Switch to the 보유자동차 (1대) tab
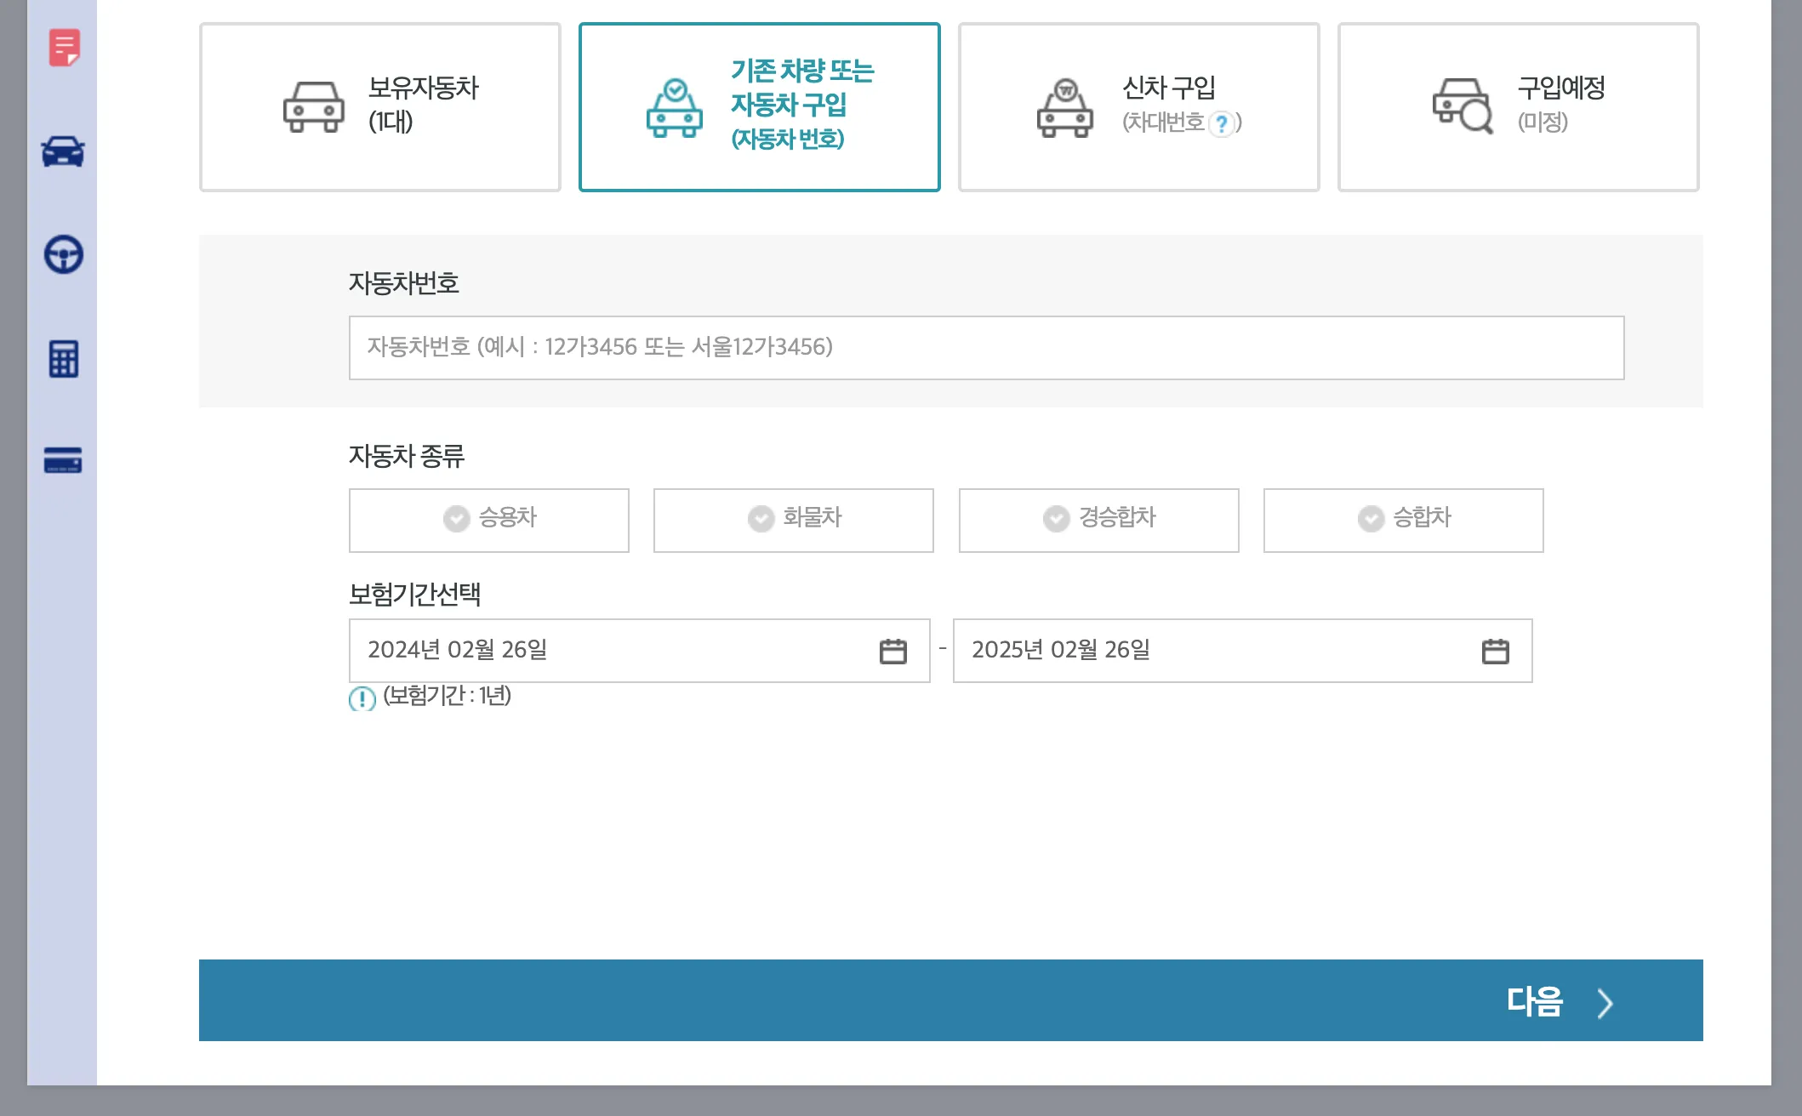Screen dimensions: 1802x1116 point(379,107)
